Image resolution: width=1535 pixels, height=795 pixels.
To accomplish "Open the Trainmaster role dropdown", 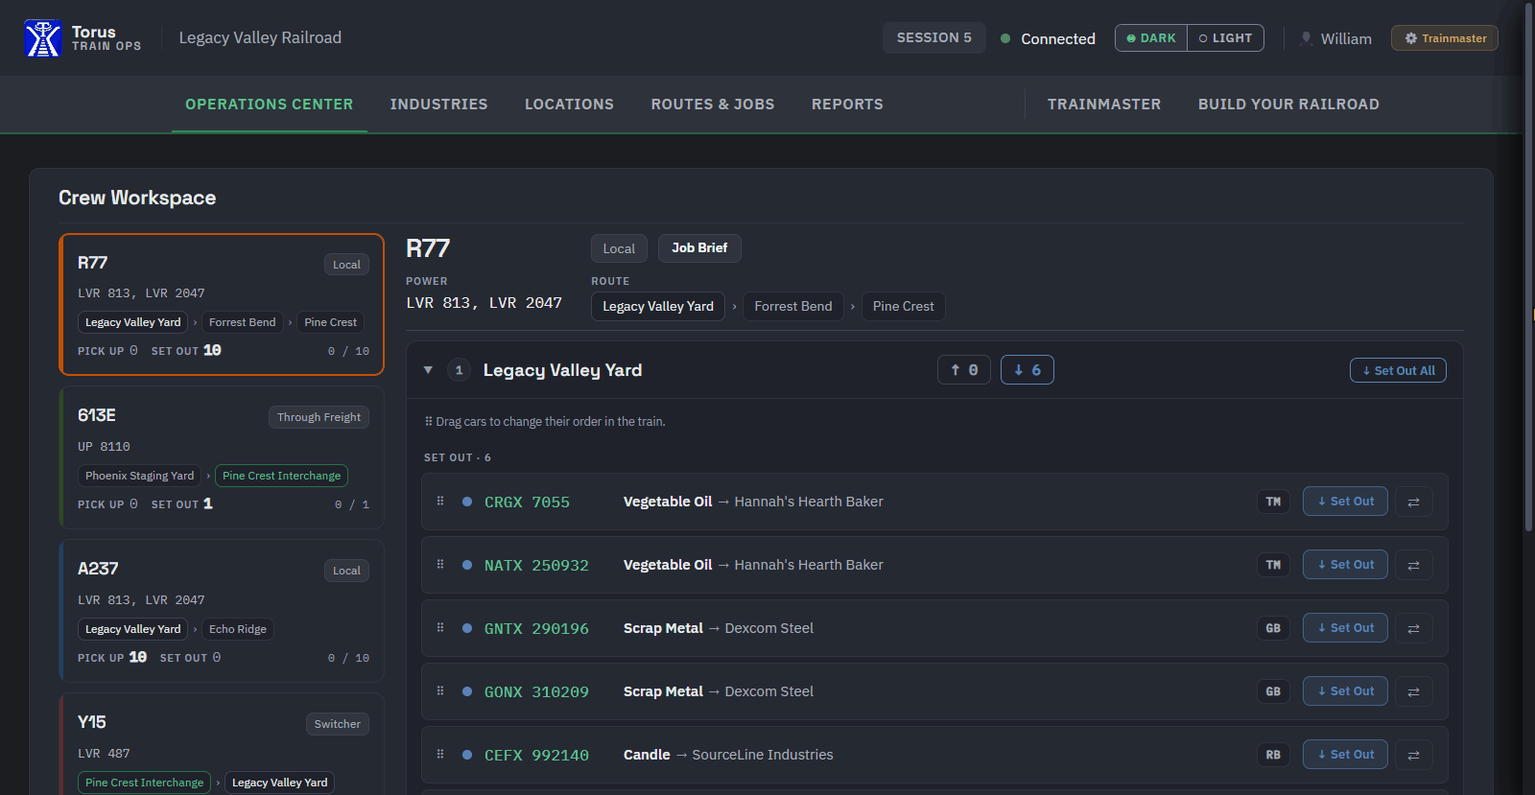I will [1445, 38].
